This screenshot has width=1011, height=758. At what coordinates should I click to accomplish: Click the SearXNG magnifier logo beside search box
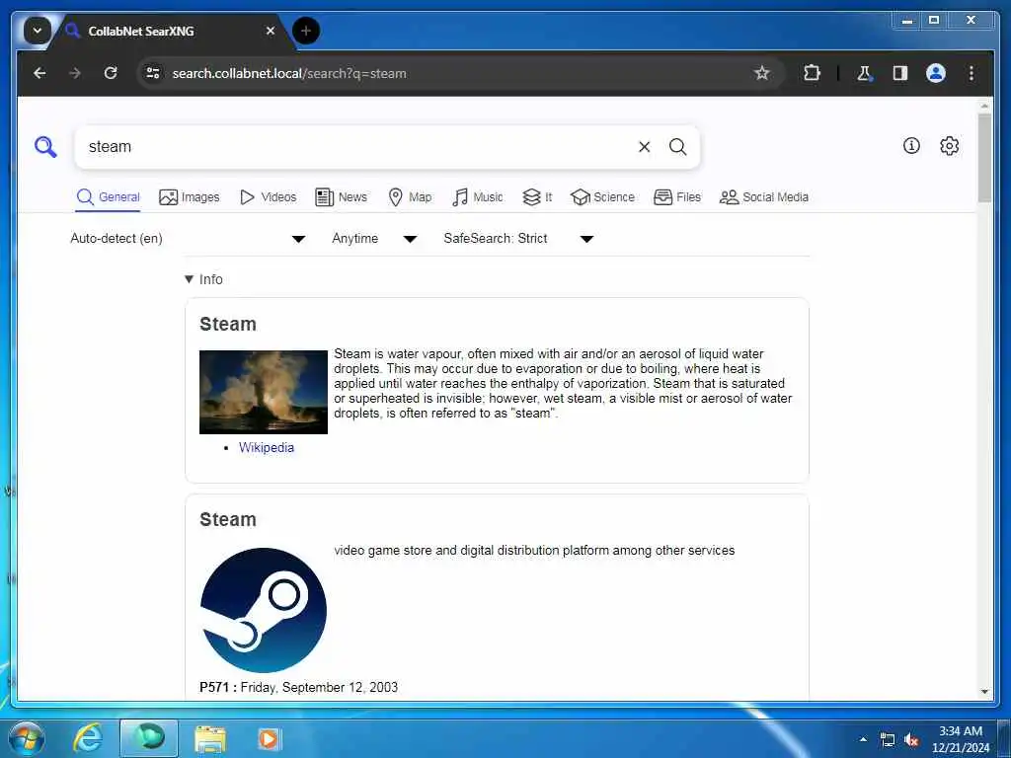[45, 147]
